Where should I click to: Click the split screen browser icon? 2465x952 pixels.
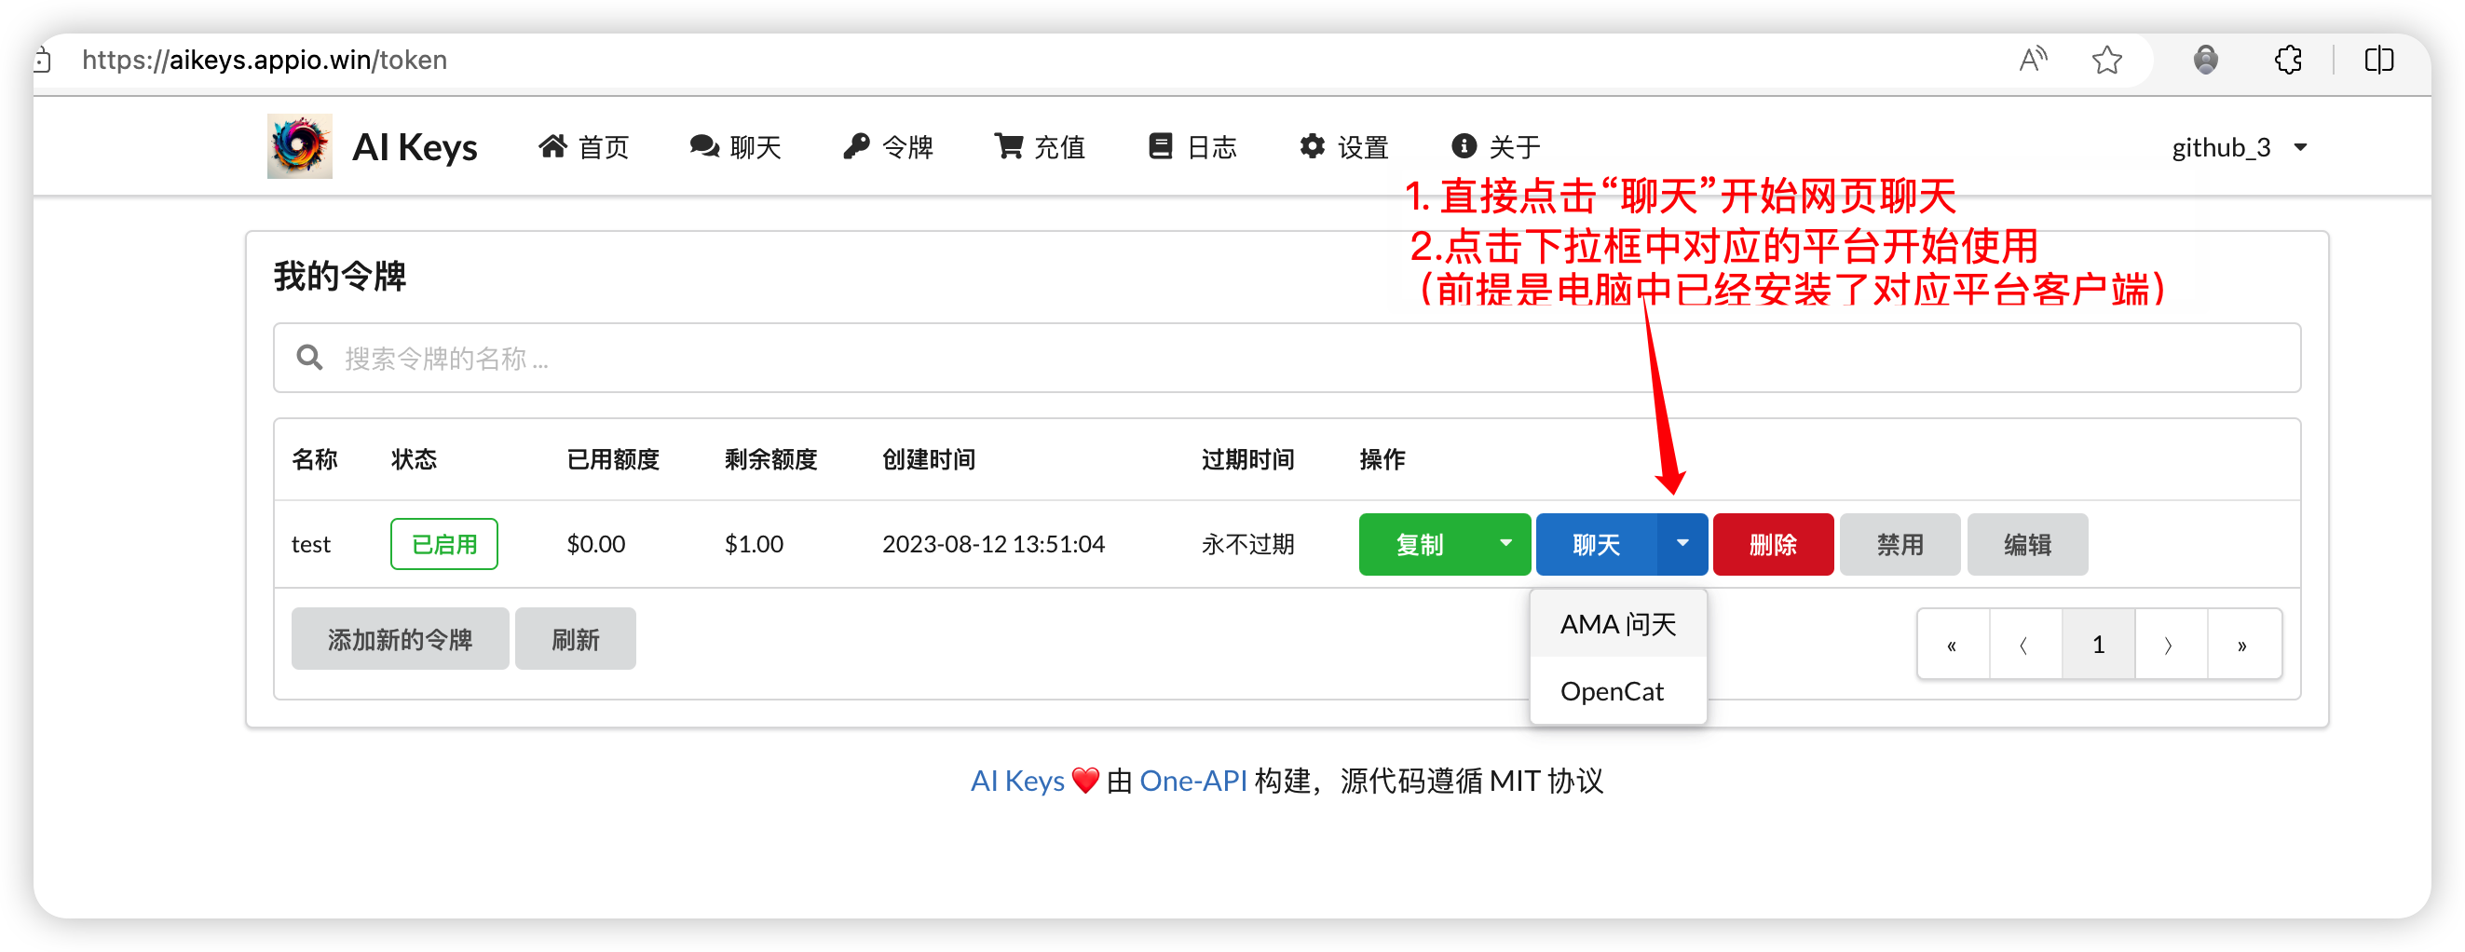(2379, 60)
